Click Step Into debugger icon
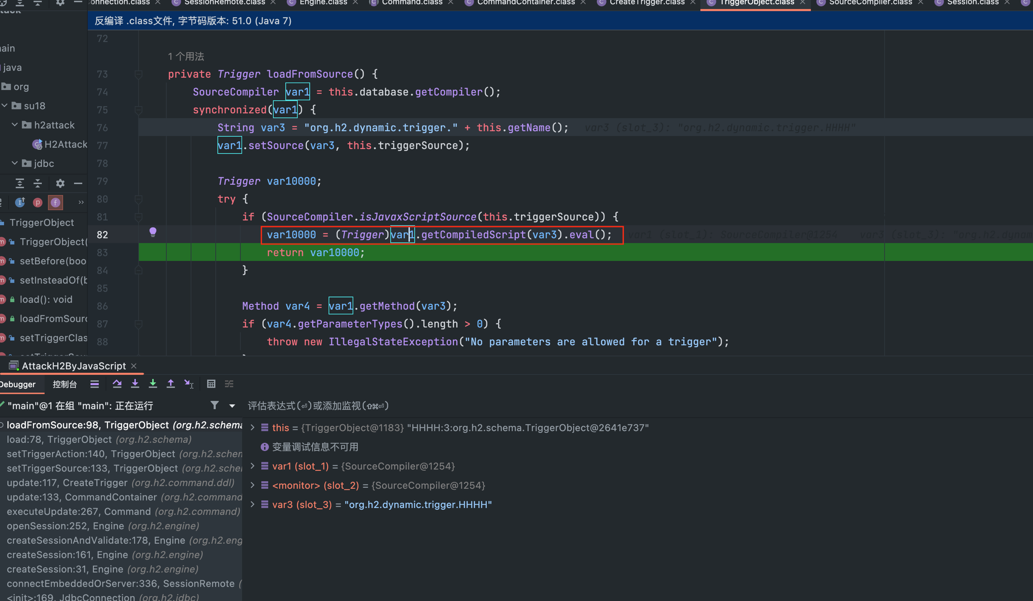1033x601 pixels. [x=135, y=384]
